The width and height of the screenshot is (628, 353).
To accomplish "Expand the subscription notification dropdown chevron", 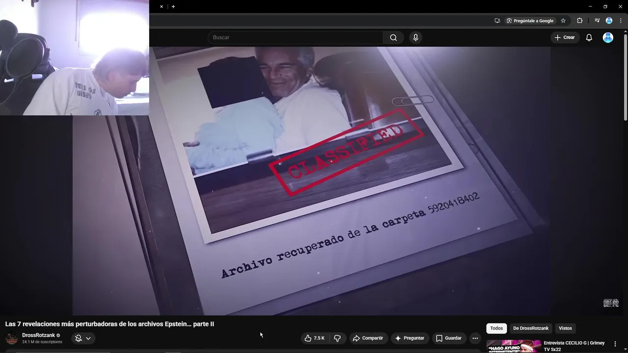I will pyautogui.click(x=88, y=338).
